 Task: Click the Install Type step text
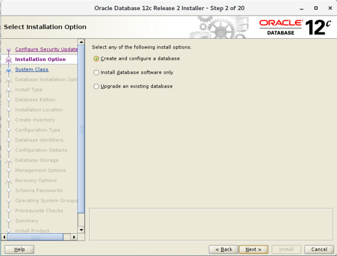pos(29,89)
